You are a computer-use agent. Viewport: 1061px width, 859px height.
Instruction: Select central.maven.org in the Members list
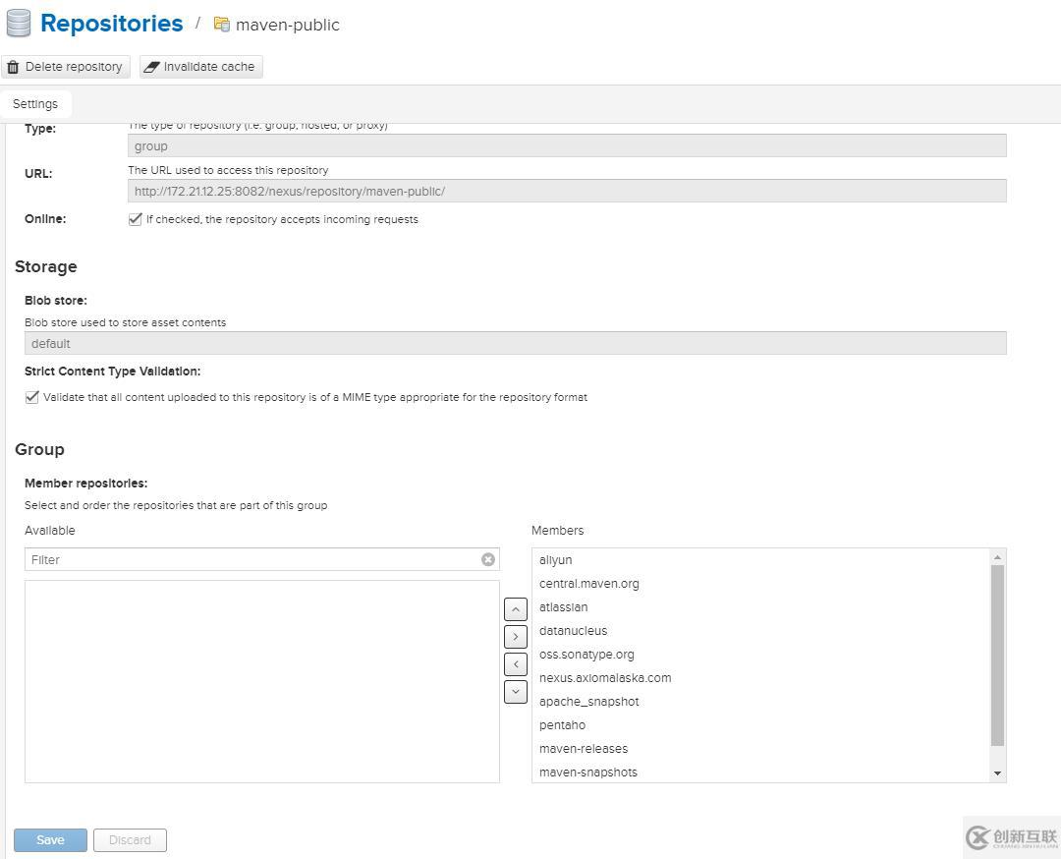761,584
